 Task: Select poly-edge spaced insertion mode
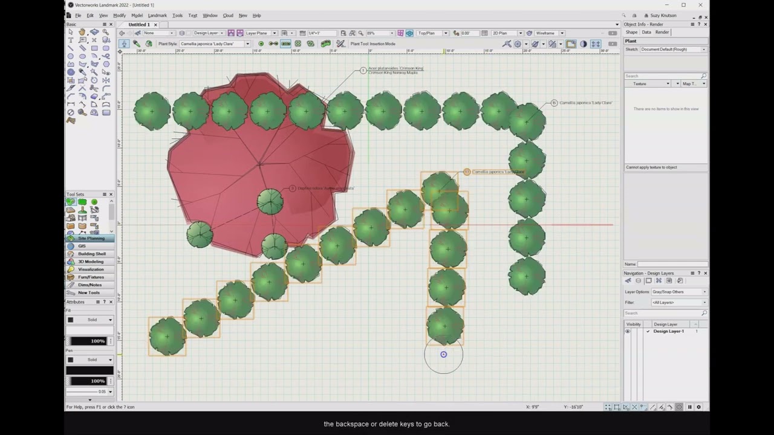[285, 43]
